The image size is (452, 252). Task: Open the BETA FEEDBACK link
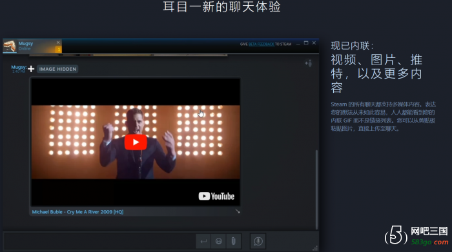click(x=261, y=44)
